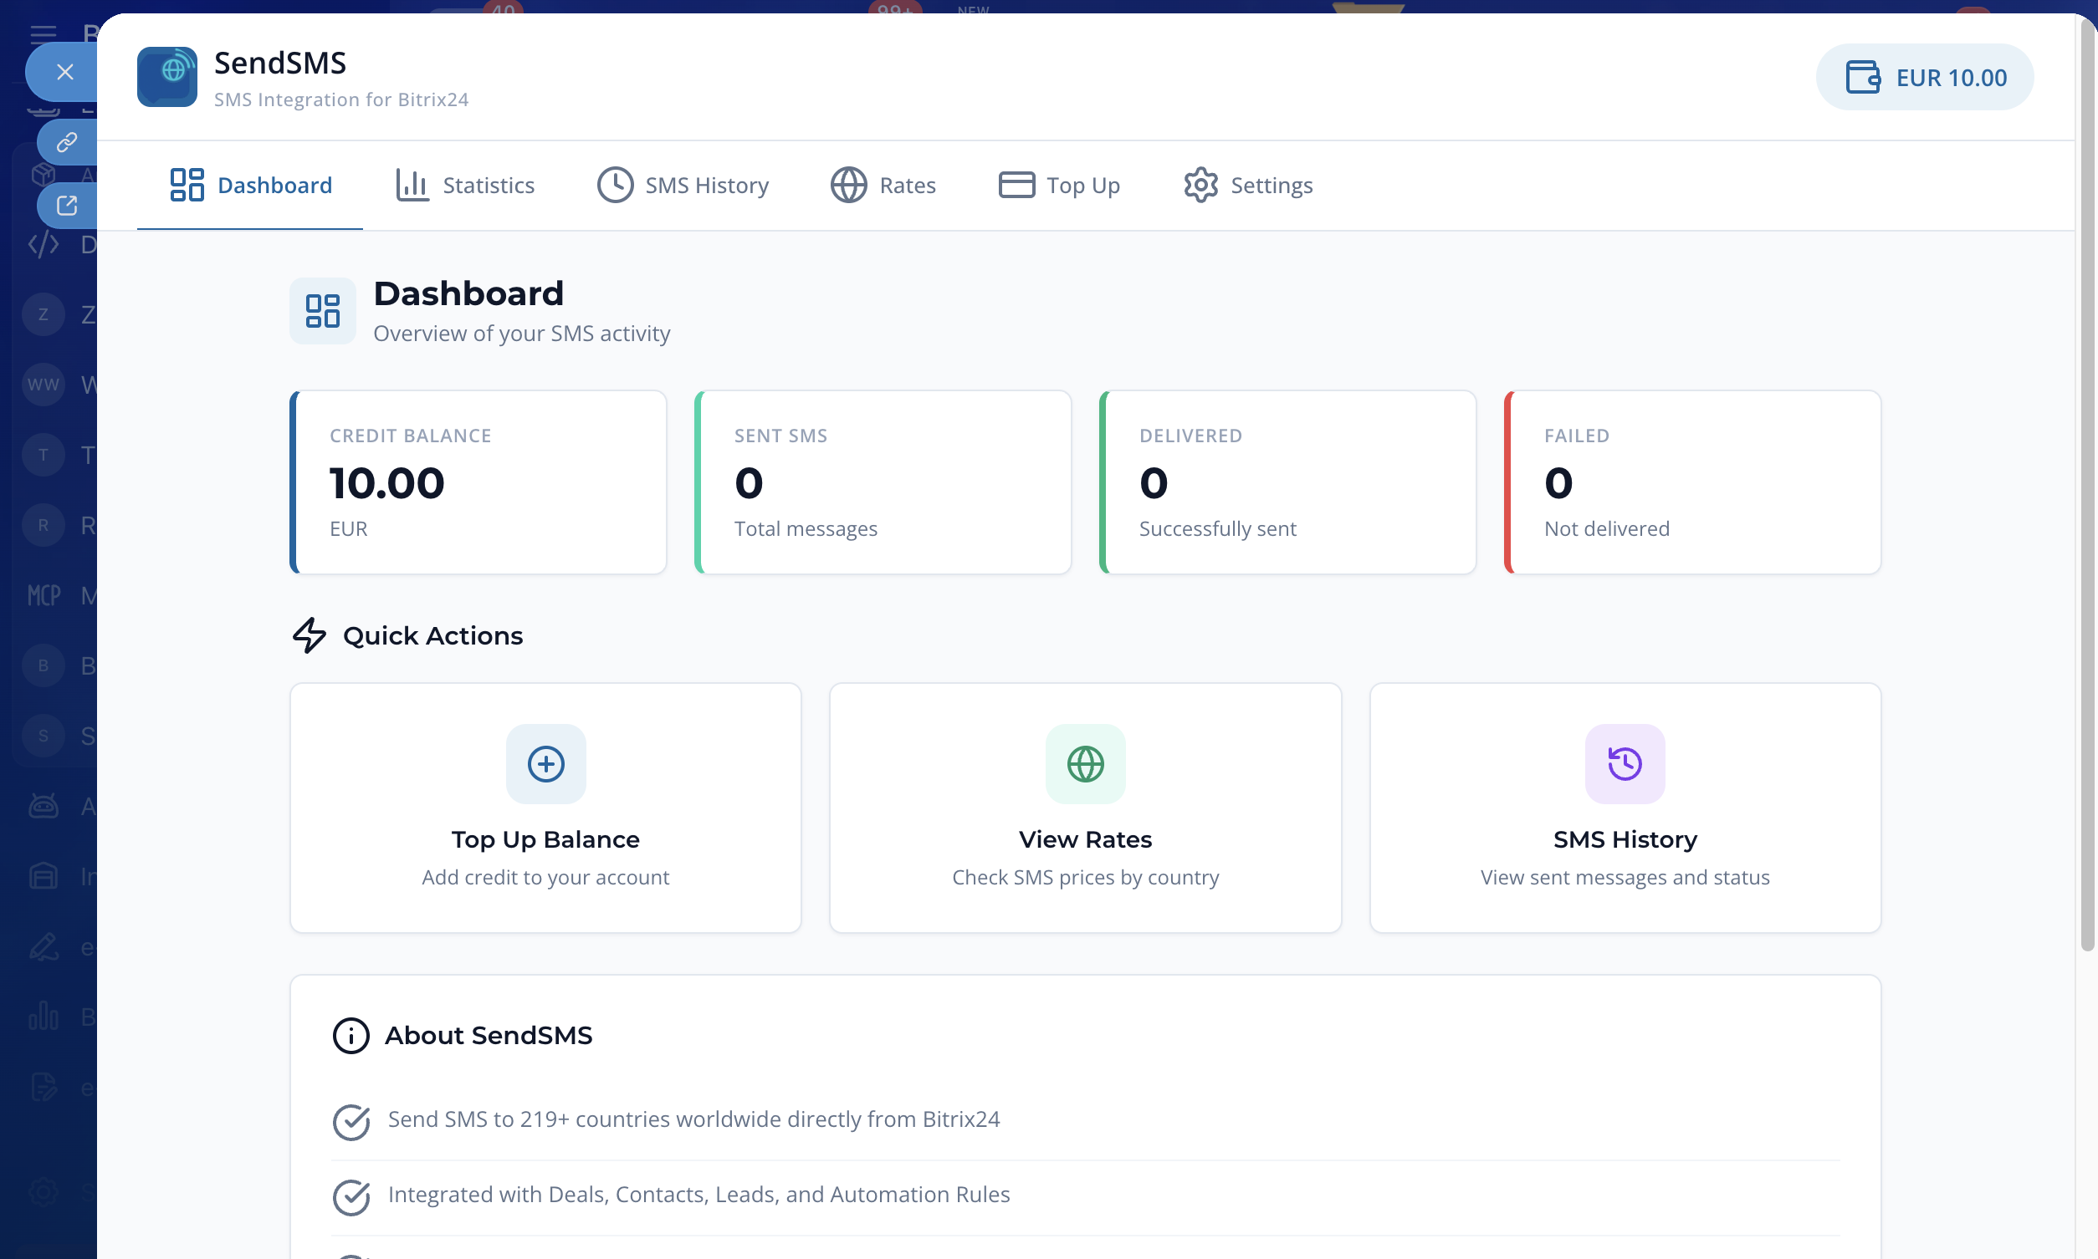
Task: Switch to the Statistics tab
Action: pos(465,185)
